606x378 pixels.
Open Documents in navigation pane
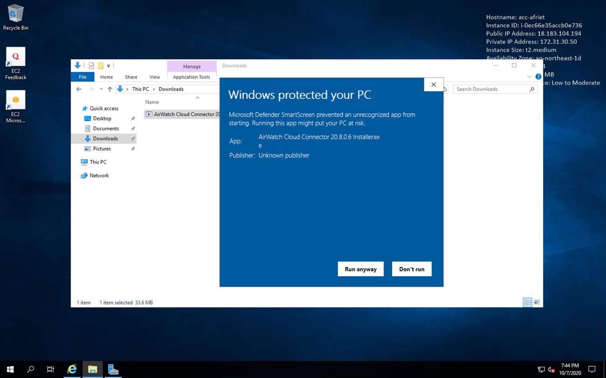pyautogui.click(x=106, y=129)
